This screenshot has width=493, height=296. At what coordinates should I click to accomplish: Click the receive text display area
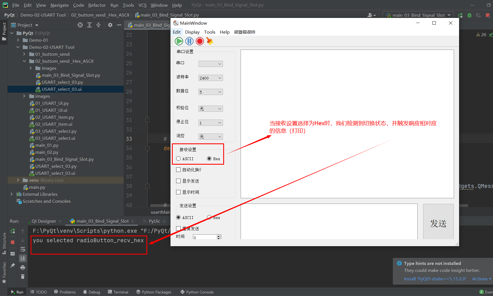pos(347,124)
